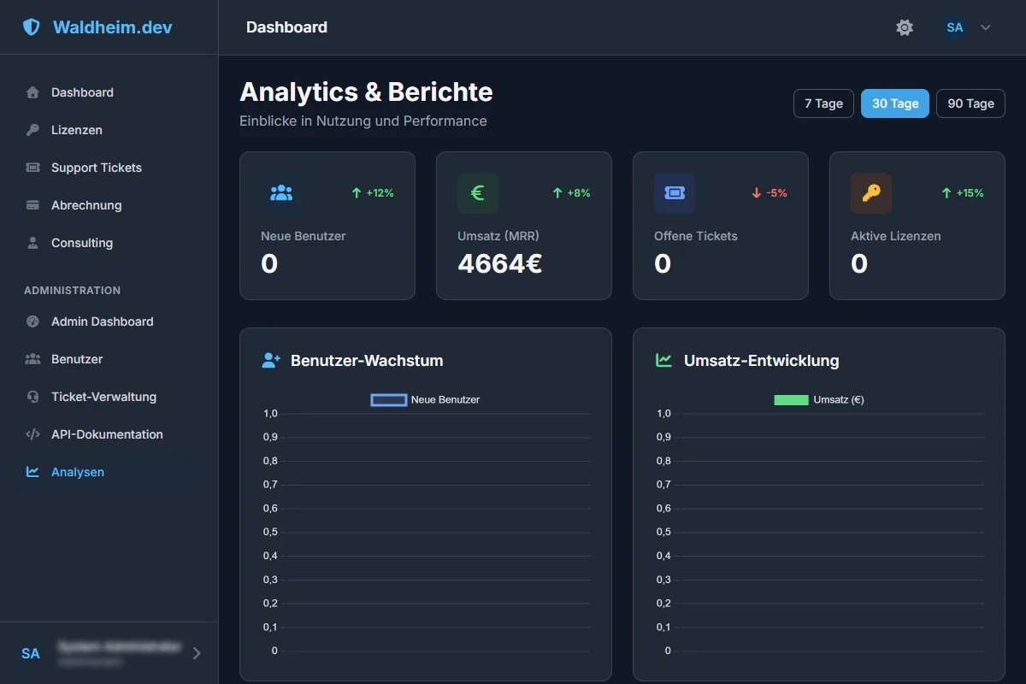Select the 7 Tage time range
The width and height of the screenshot is (1026, 684).
click(x=823, y=103)
